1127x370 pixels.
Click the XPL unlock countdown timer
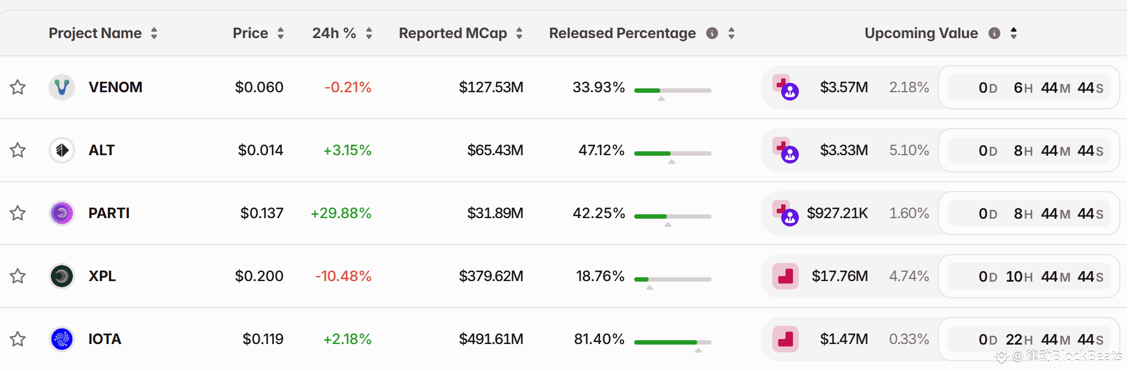pos(1029,276)
